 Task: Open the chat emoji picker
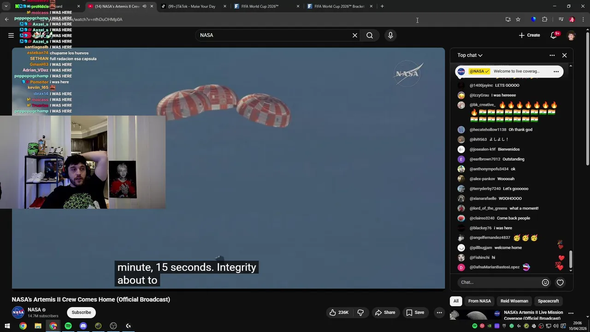pyautogui.click(x=545, y=282)
